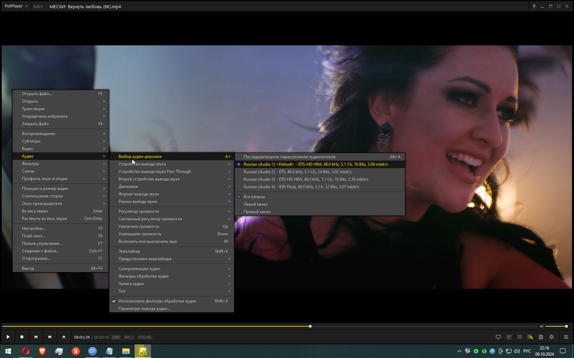Click the eject/open file icon
This screenshot has height=358, width=574.
[x=64, y=337]
